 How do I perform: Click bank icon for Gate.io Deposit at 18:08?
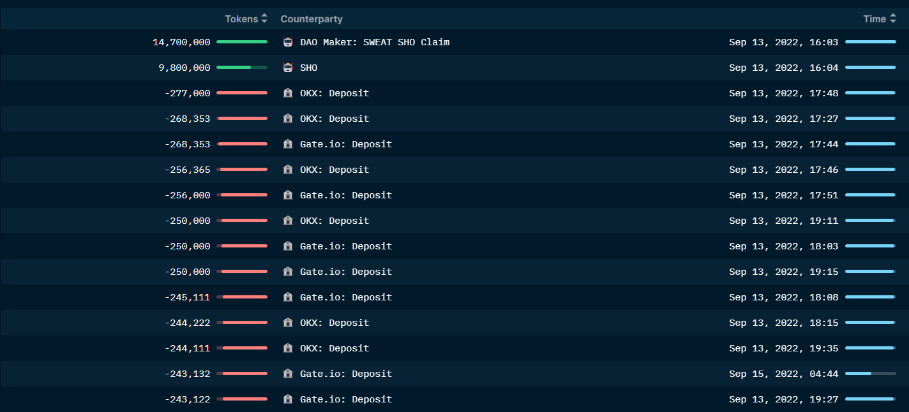[x=288, y=297]
